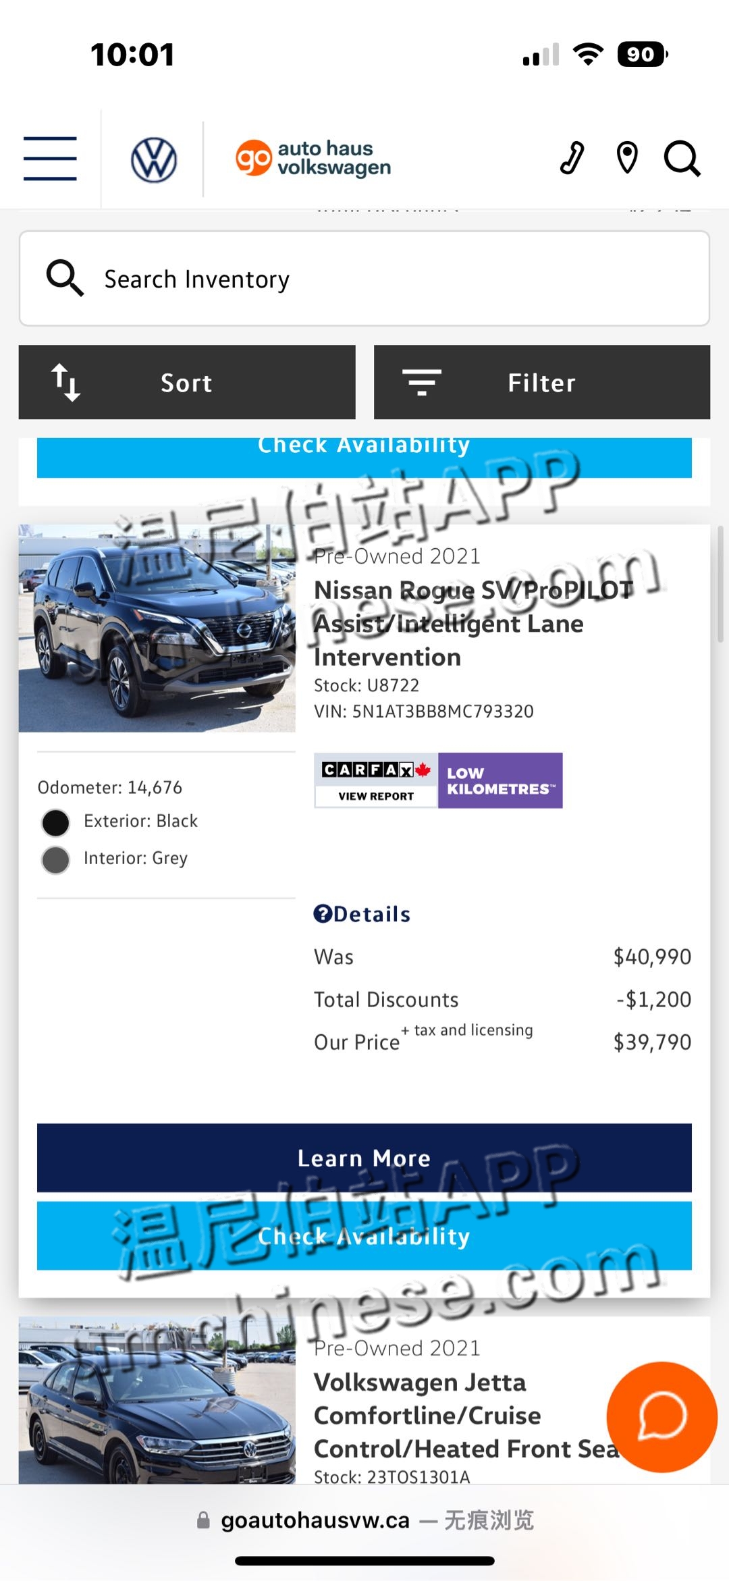The image size is (729, 1581).
Task: Tap Check Availability for the Nissan Rogue
Action: 364,1236
